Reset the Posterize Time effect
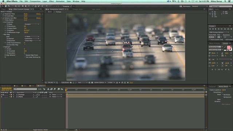This screenshot has width=233, height=131. [25, 14]
